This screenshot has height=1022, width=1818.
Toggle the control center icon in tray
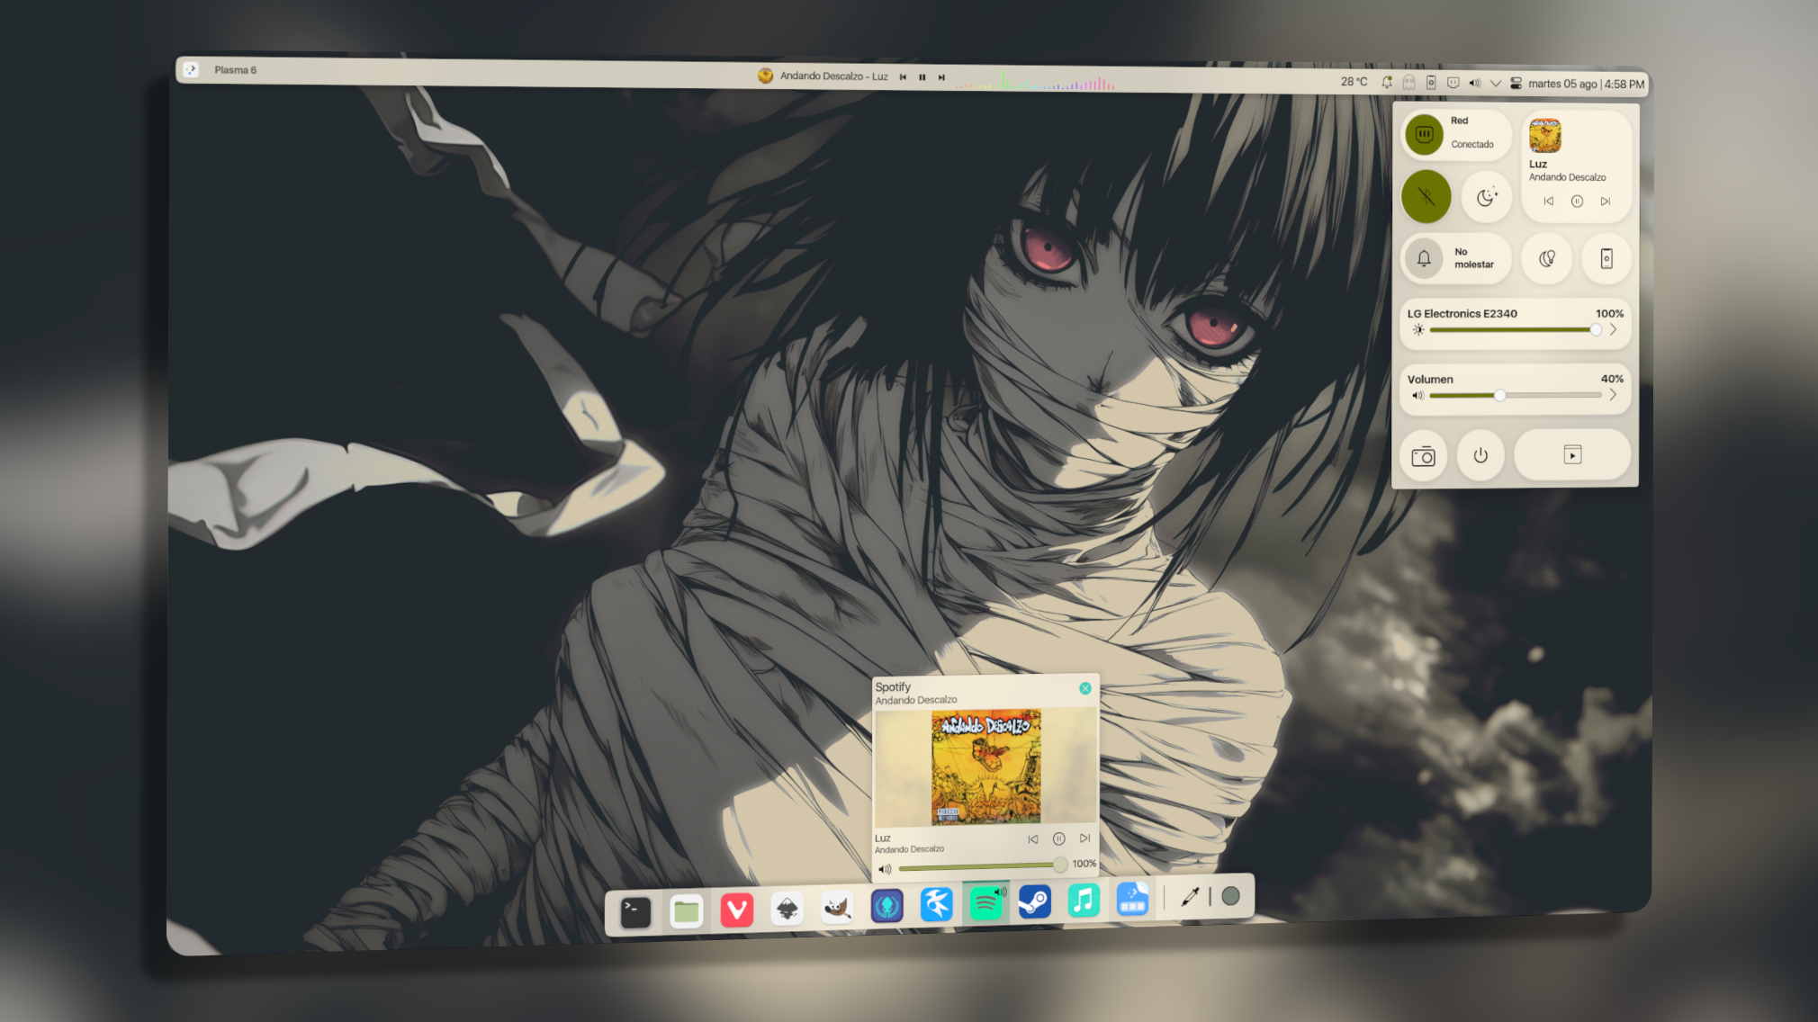(1516, 84)
